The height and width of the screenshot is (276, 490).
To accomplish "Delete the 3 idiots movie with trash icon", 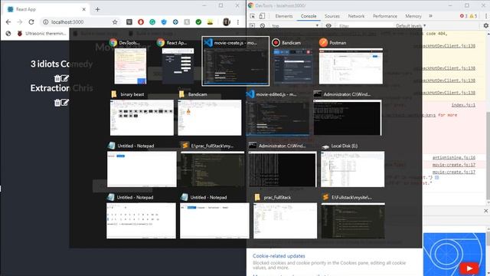I will click(57, 78).
